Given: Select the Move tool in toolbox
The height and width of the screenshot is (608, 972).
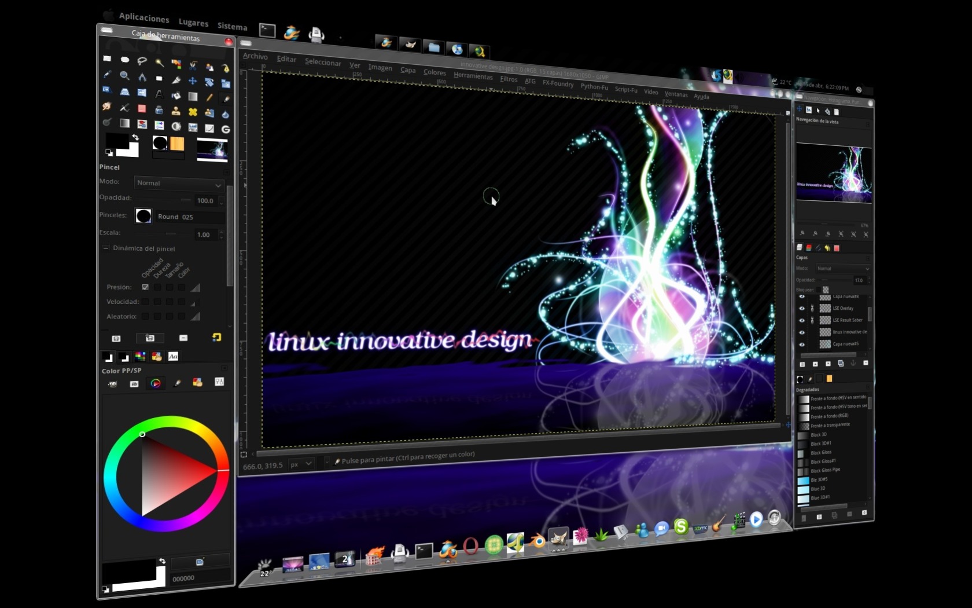Looking at the screenshot, I should 193,81.
